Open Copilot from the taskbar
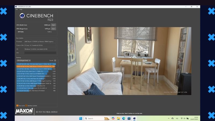 click(113, 118)
